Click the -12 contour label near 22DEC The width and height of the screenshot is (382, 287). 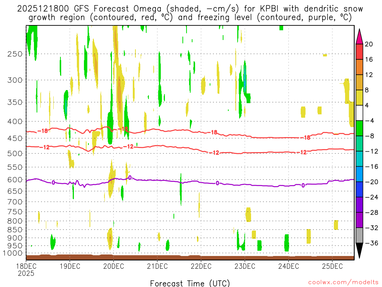[214, 153]
